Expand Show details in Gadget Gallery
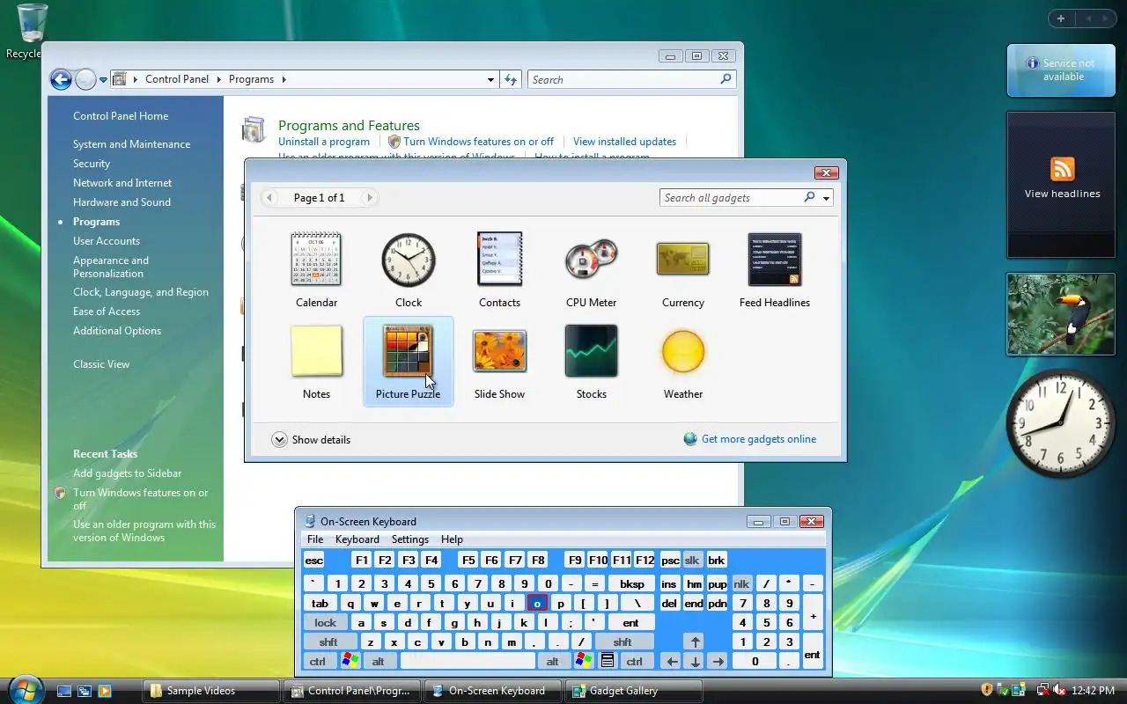 (311, 439)
